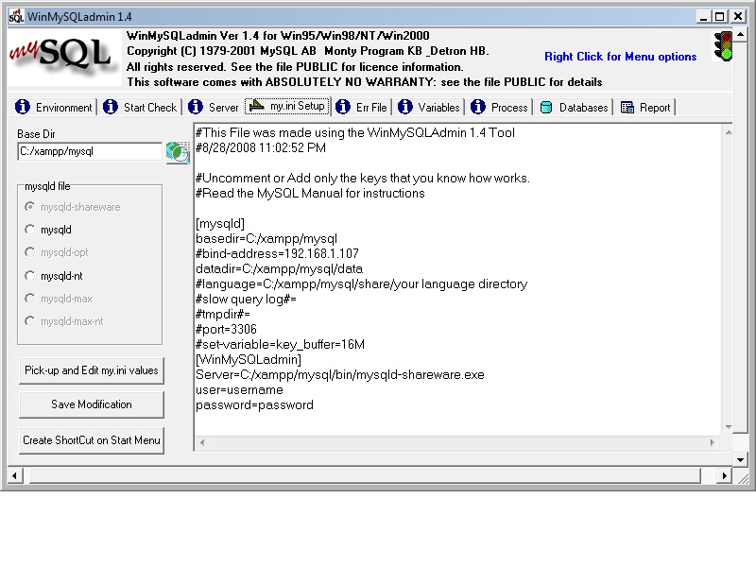The width and height of the screenshot is (756, 567).
Task: Click the window's vertical scroll-up arrow
Action: tap(740, 35)
